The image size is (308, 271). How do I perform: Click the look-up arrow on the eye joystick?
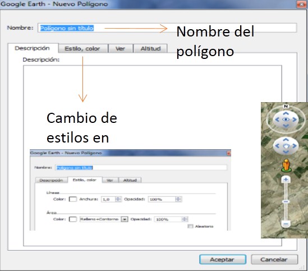(x=286, y=113)
